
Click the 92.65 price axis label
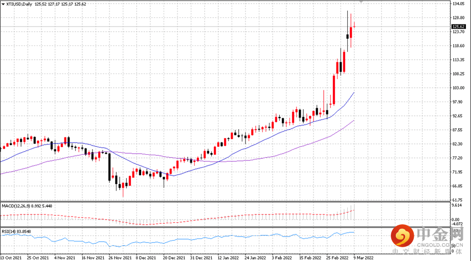point(458,116)
